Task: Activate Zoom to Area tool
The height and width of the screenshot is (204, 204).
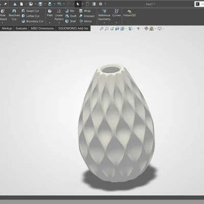Action: tap(107, 29)
